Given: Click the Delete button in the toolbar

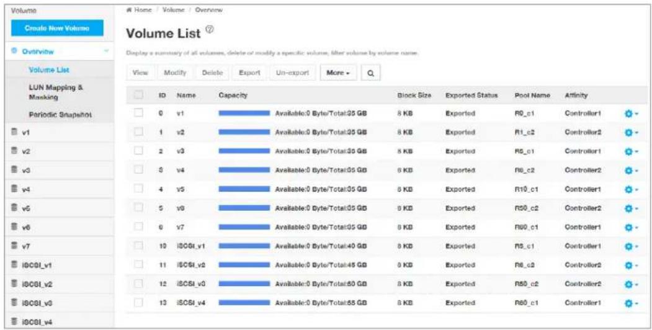Looking at the screenshot, I should click(213, 73).
